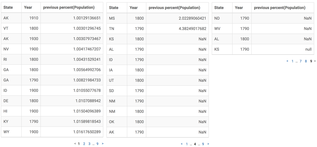Screen dimensions: 317x147
Task: Click previous page arrow in middle table
Action: tap(182, 144)
